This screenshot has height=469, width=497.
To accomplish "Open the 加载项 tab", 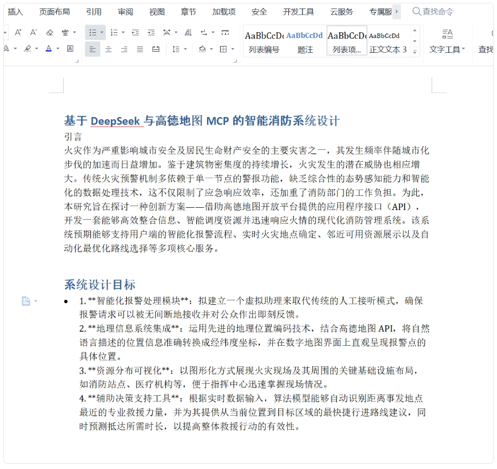I will [x=224, y=12].
